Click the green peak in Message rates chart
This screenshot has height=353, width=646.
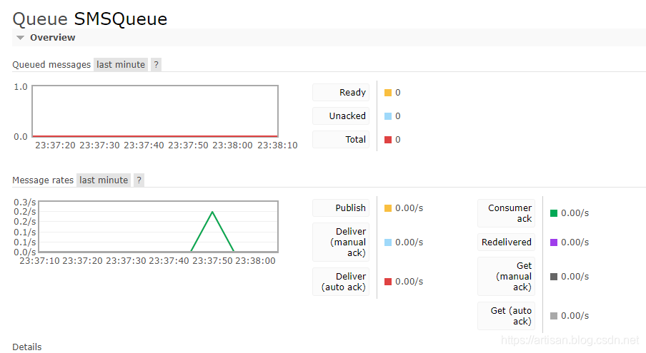212,212
